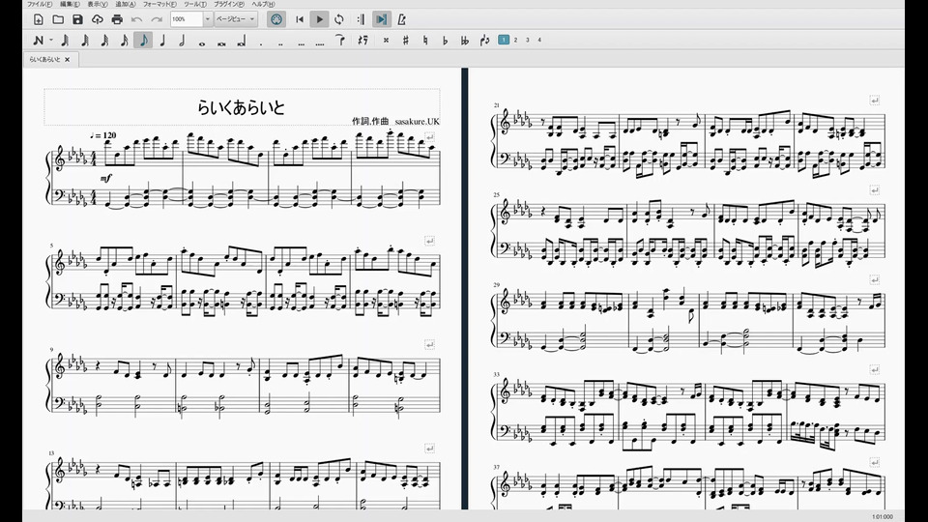Start playback with the play button
The width and height of the screenshot is (928, 522).
[x=320, y=19]
